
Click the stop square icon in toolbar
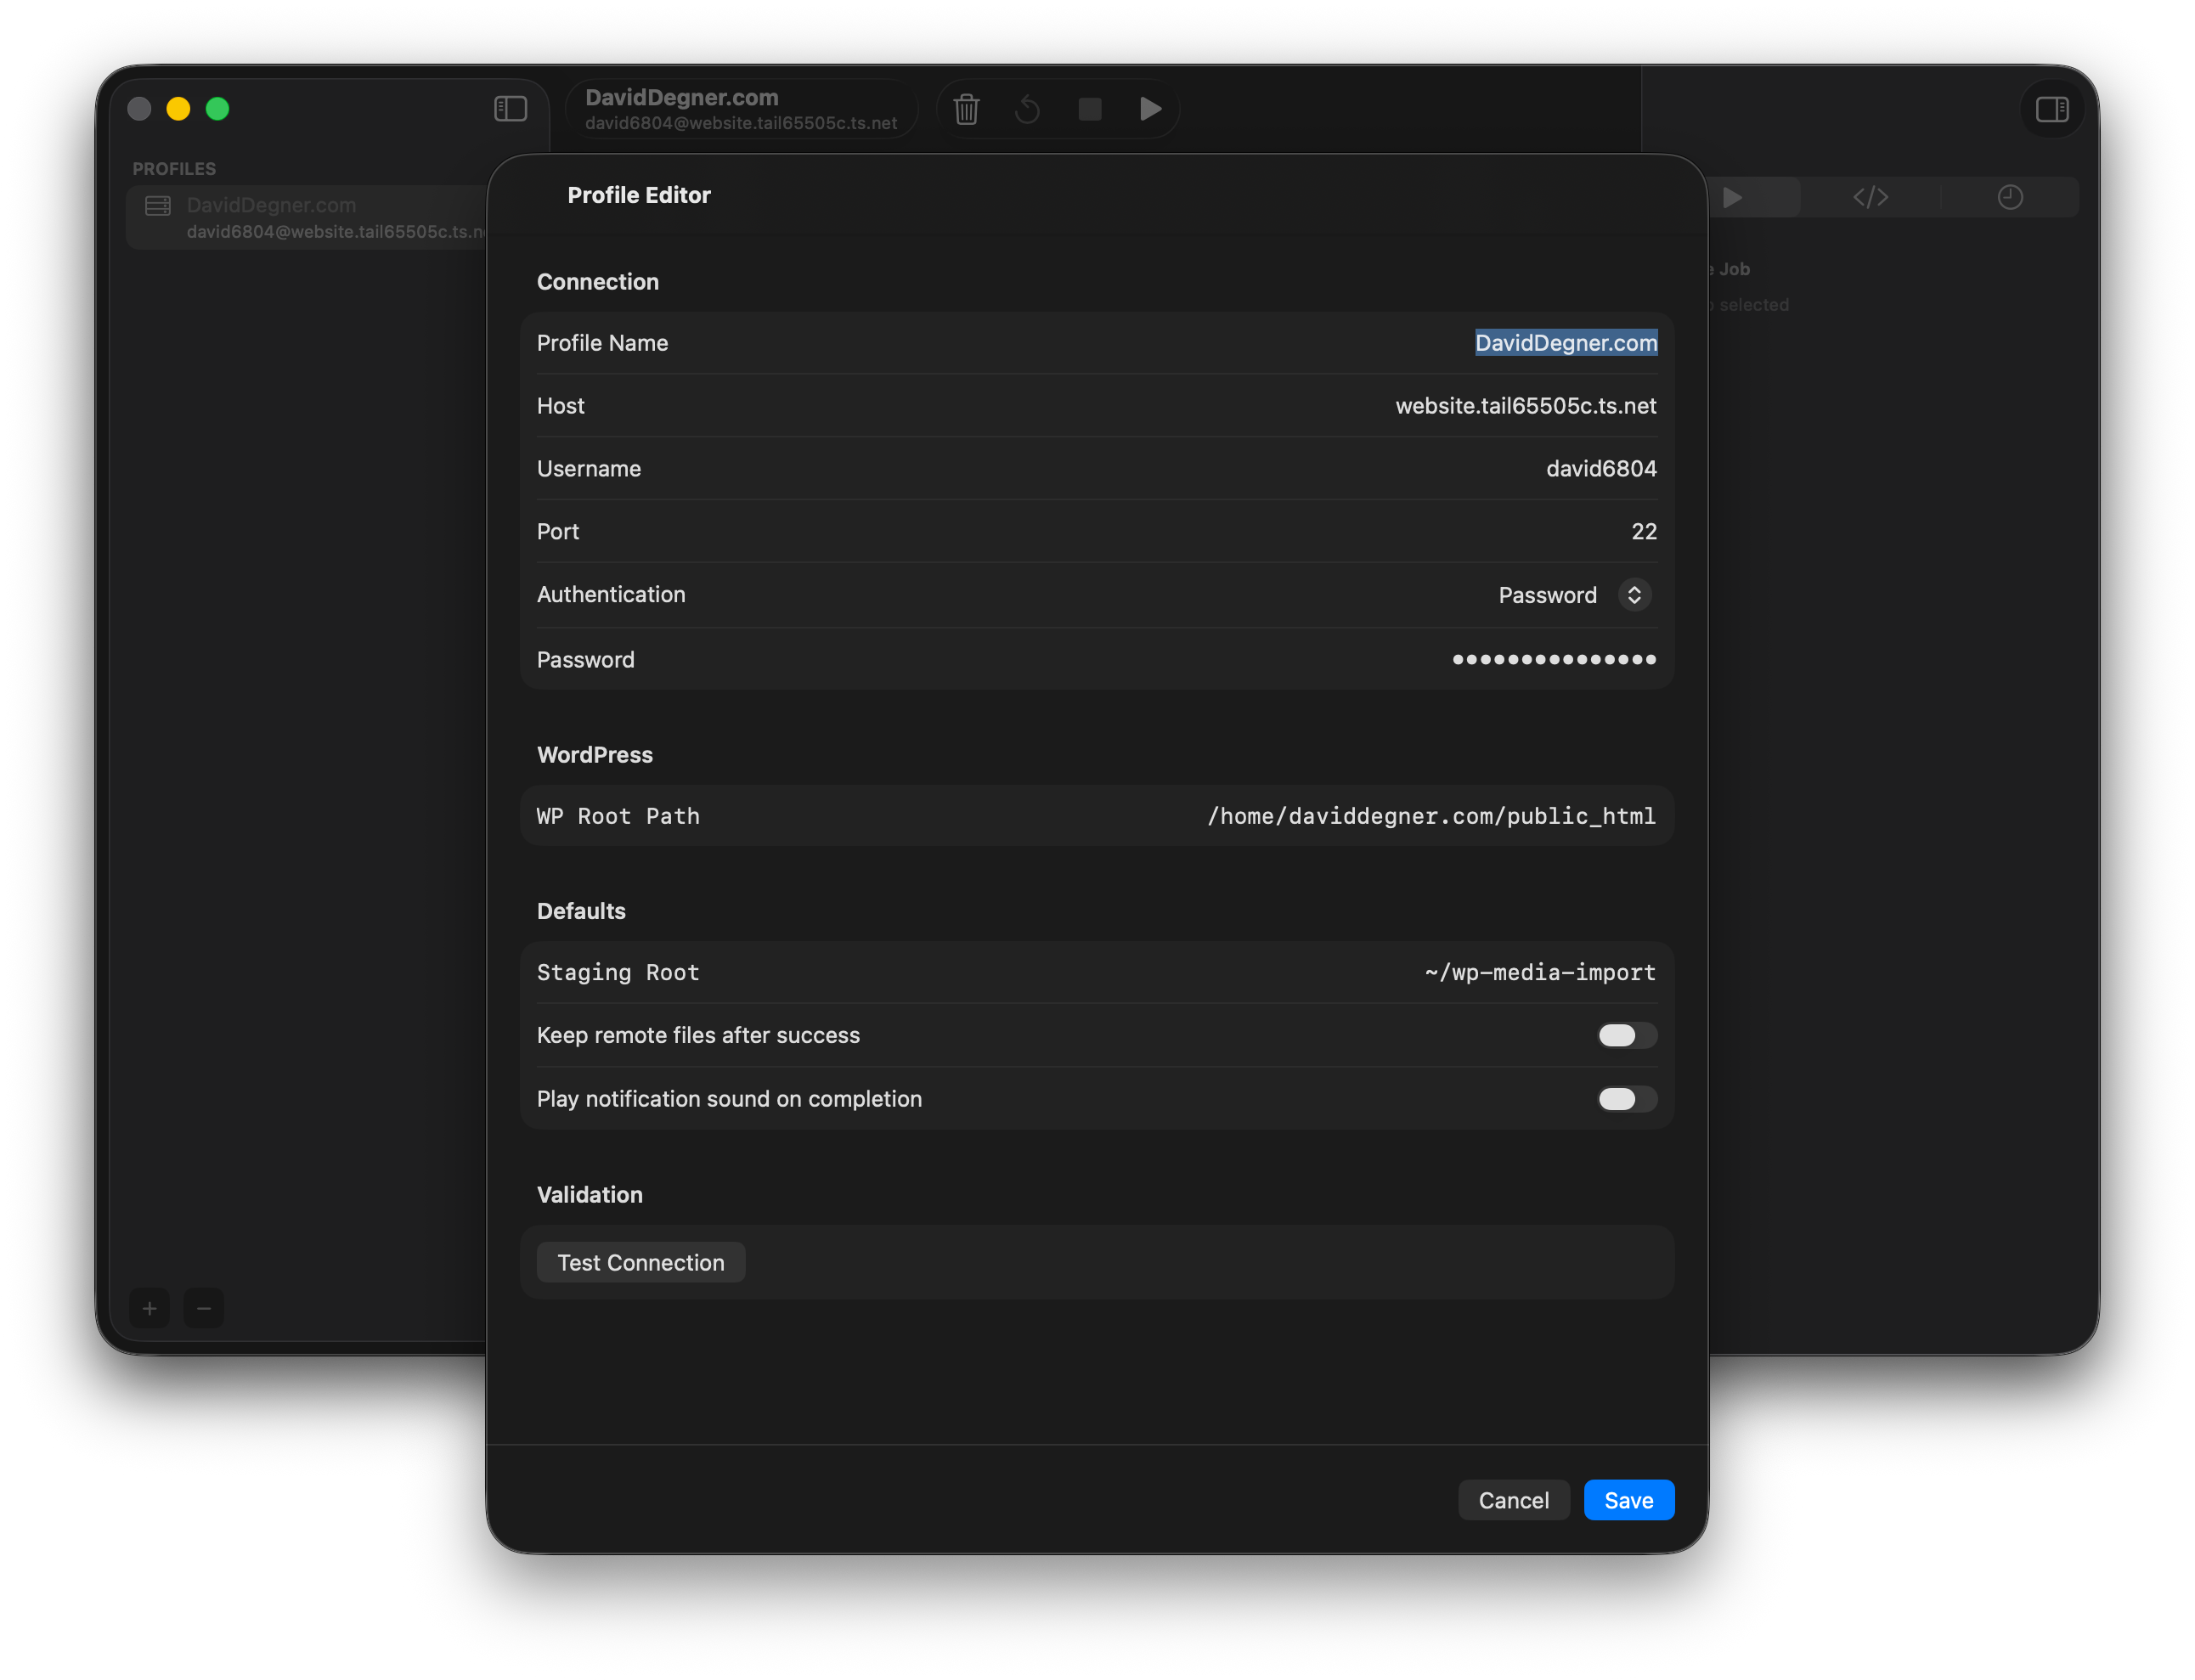pos(1089,108)
